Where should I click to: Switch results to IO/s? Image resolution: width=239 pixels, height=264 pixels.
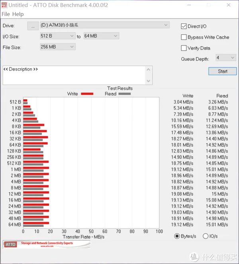206,236
